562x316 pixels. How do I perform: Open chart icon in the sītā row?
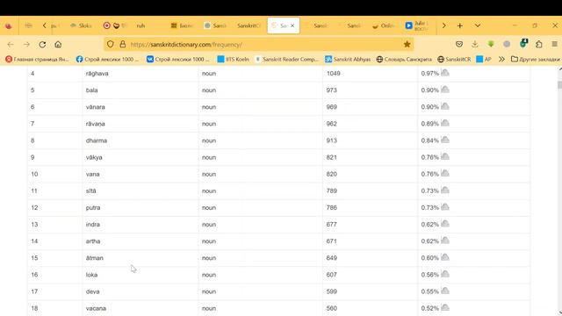445,190
